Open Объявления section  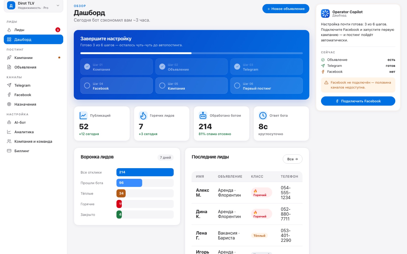pyautogui.click(x=33, y=67)
